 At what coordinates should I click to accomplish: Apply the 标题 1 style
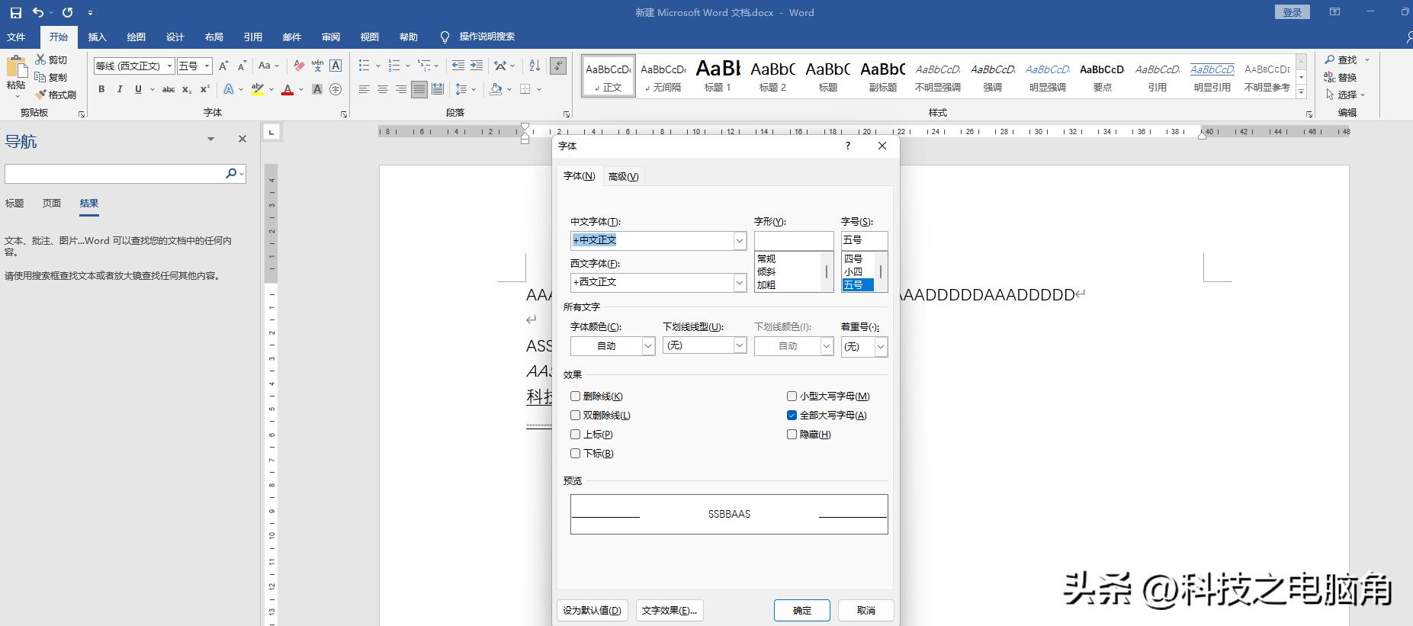click(x=718, y=75)
